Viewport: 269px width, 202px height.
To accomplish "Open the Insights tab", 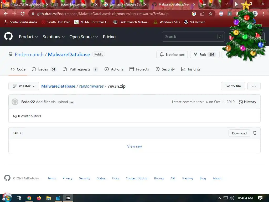I will (191, 69).
